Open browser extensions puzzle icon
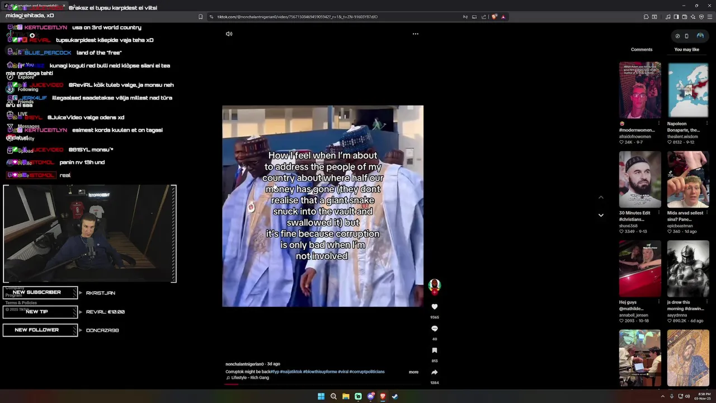The image size is (716, 403). click(x=646, y=17)
